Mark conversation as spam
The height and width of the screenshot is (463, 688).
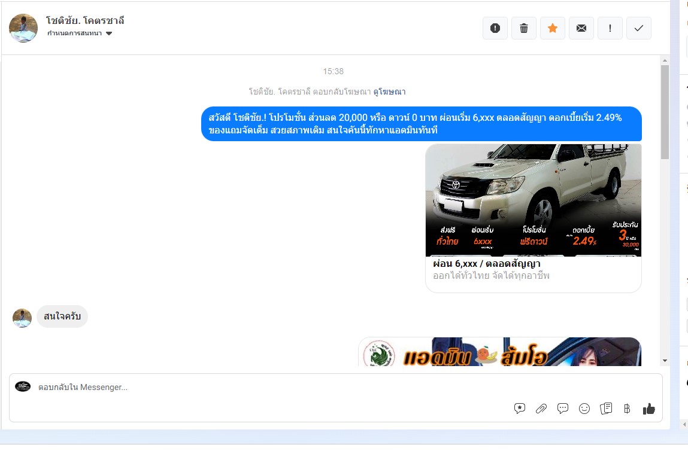(x=495, y=28)
